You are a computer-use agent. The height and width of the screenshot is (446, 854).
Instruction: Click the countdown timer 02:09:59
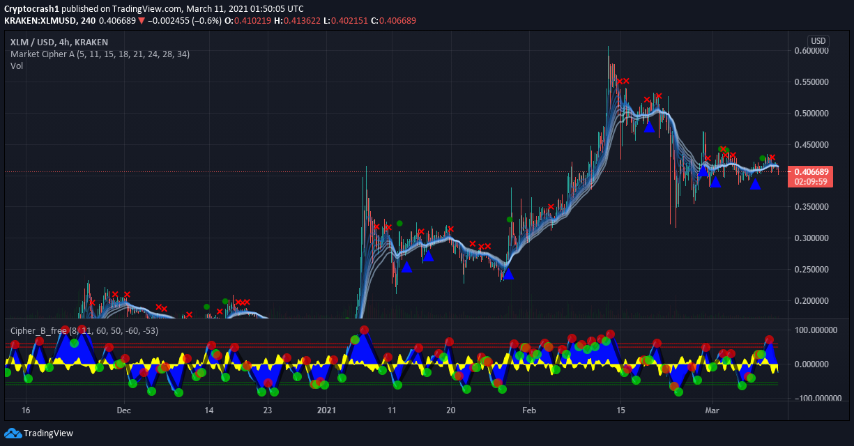click(811, 181)
